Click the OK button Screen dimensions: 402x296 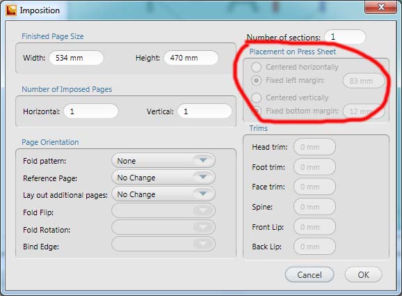(x=364, y=274)
